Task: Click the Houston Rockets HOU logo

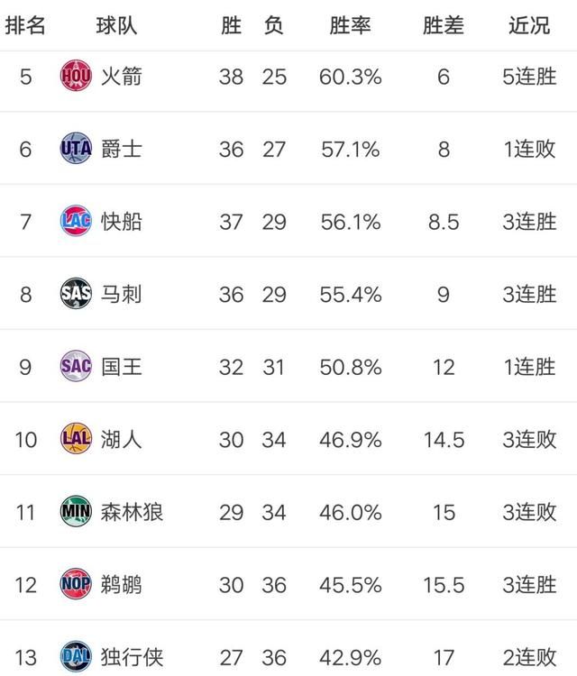Action: point(76,77)
